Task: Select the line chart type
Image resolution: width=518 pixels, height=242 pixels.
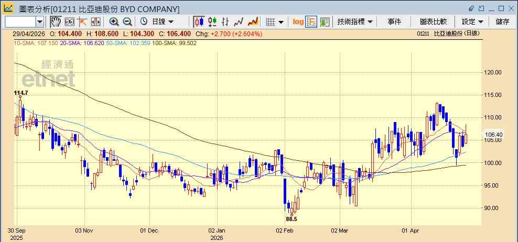Action: coord(239,22)
